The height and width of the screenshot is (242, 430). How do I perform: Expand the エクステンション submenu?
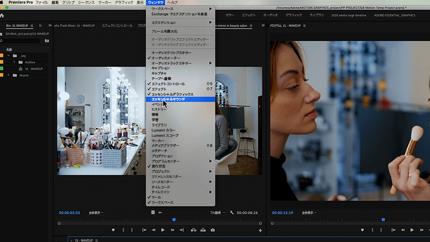coord(181,22)
